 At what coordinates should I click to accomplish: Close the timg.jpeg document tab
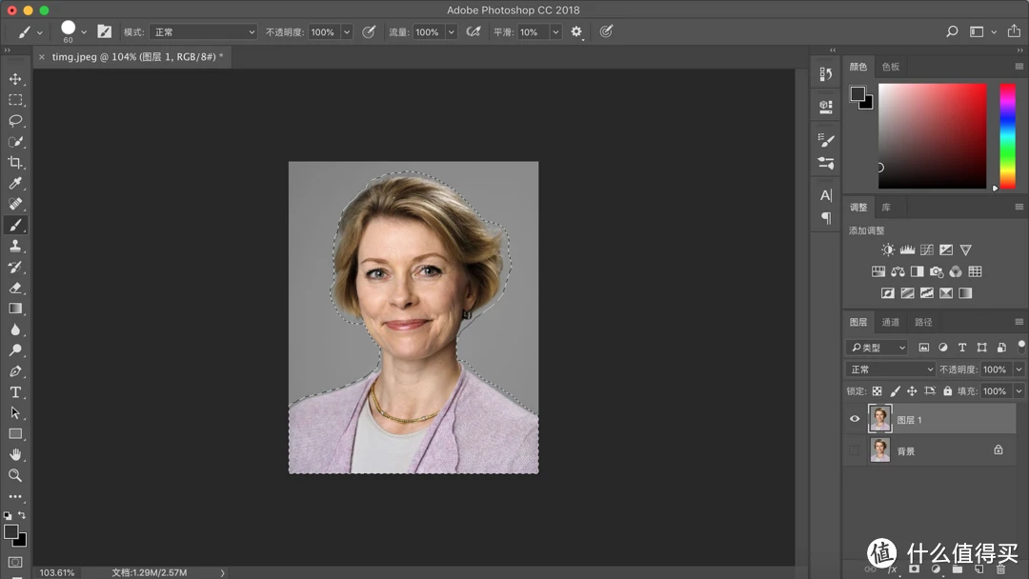pos(42,57)
